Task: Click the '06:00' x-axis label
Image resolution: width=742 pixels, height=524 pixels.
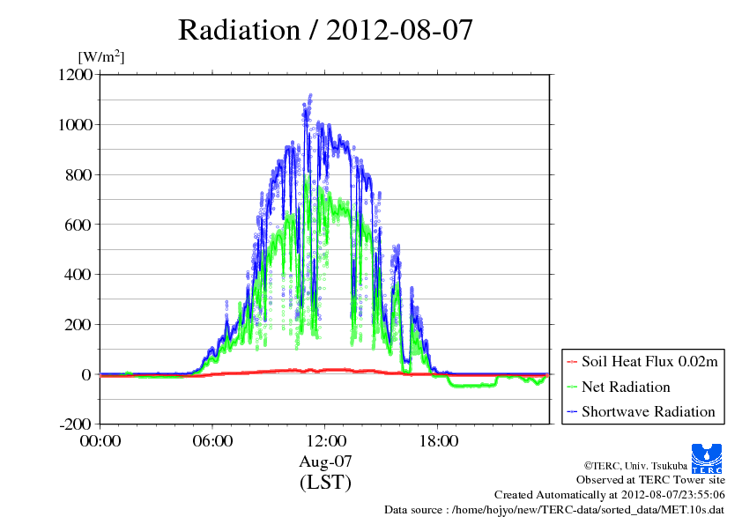Action: click(x=212, y=441)
